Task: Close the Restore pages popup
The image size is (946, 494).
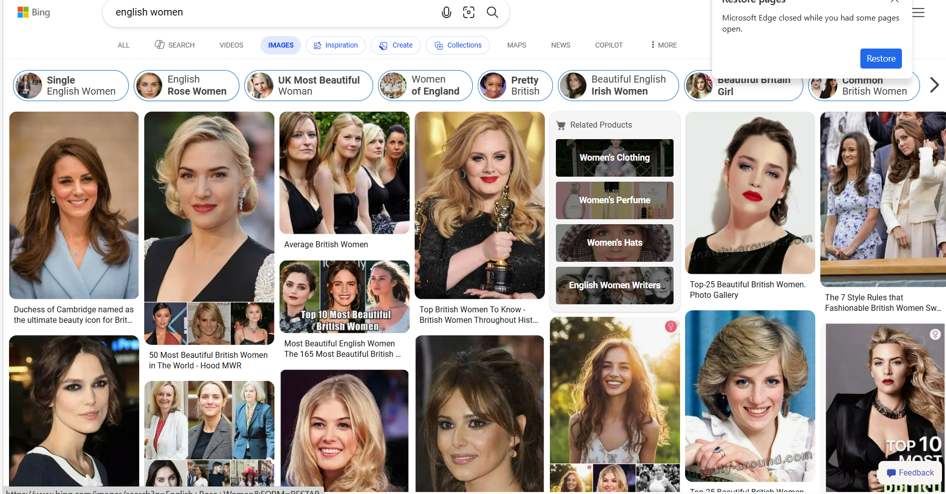Action: click(894, 2)
